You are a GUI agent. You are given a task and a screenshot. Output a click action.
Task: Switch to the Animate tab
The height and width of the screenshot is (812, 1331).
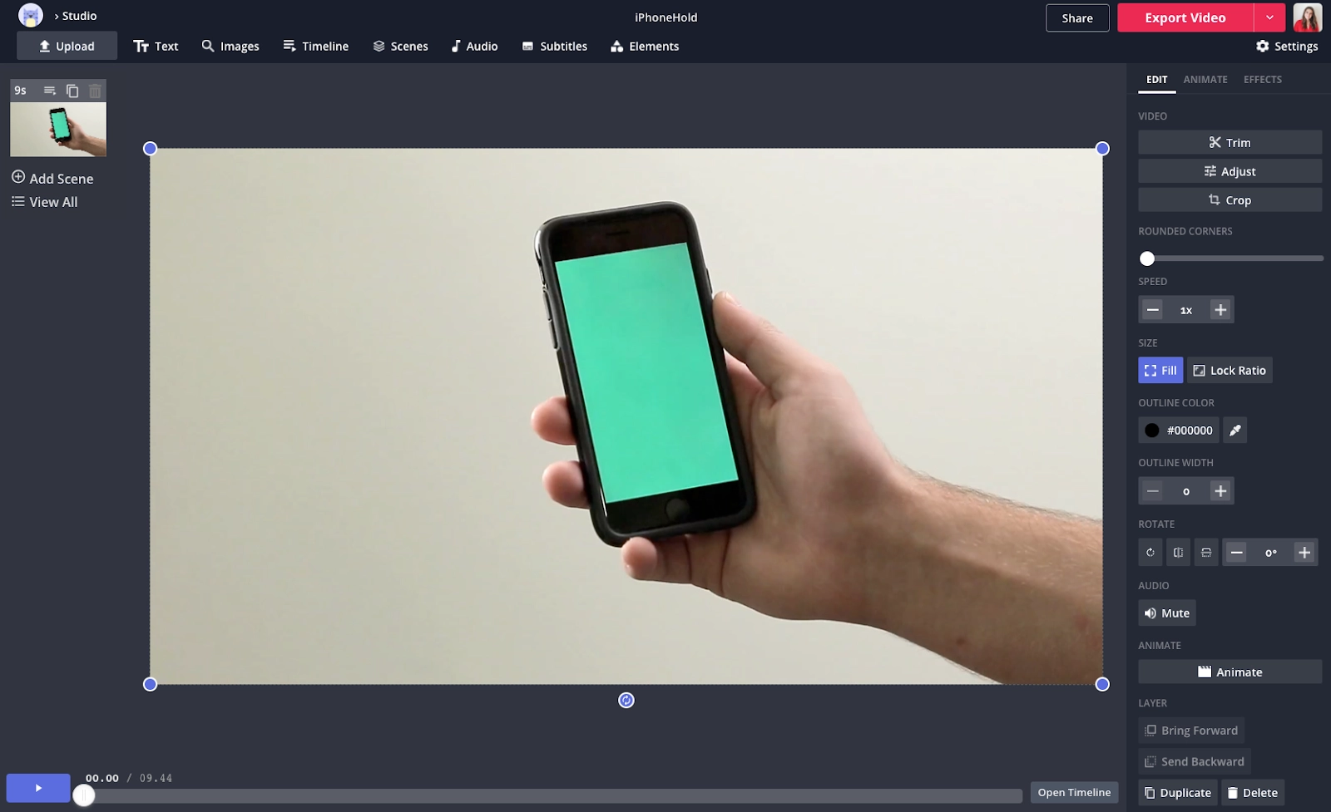(x=1205, y=79)
